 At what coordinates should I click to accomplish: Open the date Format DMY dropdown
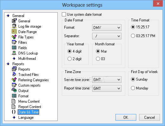click(107, 28)
